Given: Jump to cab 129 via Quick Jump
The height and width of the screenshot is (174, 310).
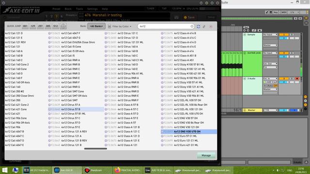Looking at the screenshot, I should (33, 26).
